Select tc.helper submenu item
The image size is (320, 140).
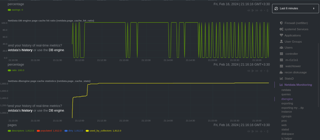pyautogui.click(x=287, y=138)
